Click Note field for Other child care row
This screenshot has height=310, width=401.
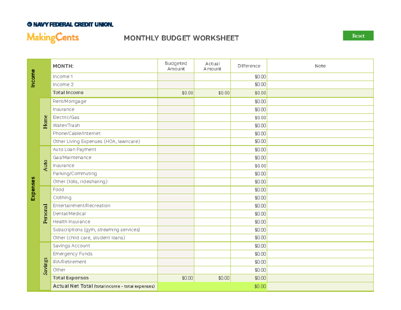tap(320, 238)
